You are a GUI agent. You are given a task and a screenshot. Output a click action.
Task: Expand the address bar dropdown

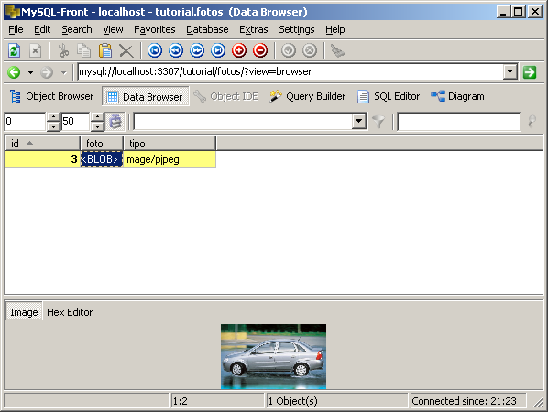point(510,71)
